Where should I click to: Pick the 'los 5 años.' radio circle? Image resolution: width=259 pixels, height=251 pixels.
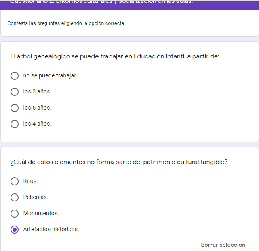pos(15,108)
